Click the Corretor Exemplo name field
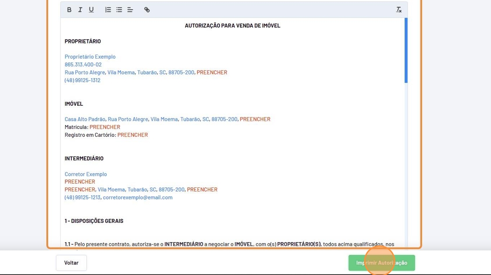The image size is (491, 275). (85, 174)
